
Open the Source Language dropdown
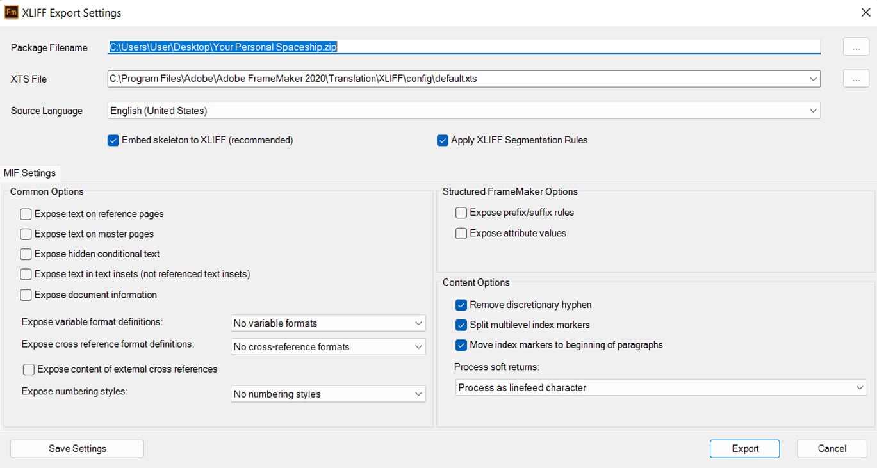click(x=813, y=110)
